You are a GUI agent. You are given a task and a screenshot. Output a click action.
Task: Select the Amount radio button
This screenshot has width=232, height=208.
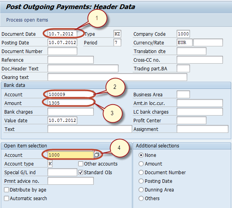tap(141, 164)
